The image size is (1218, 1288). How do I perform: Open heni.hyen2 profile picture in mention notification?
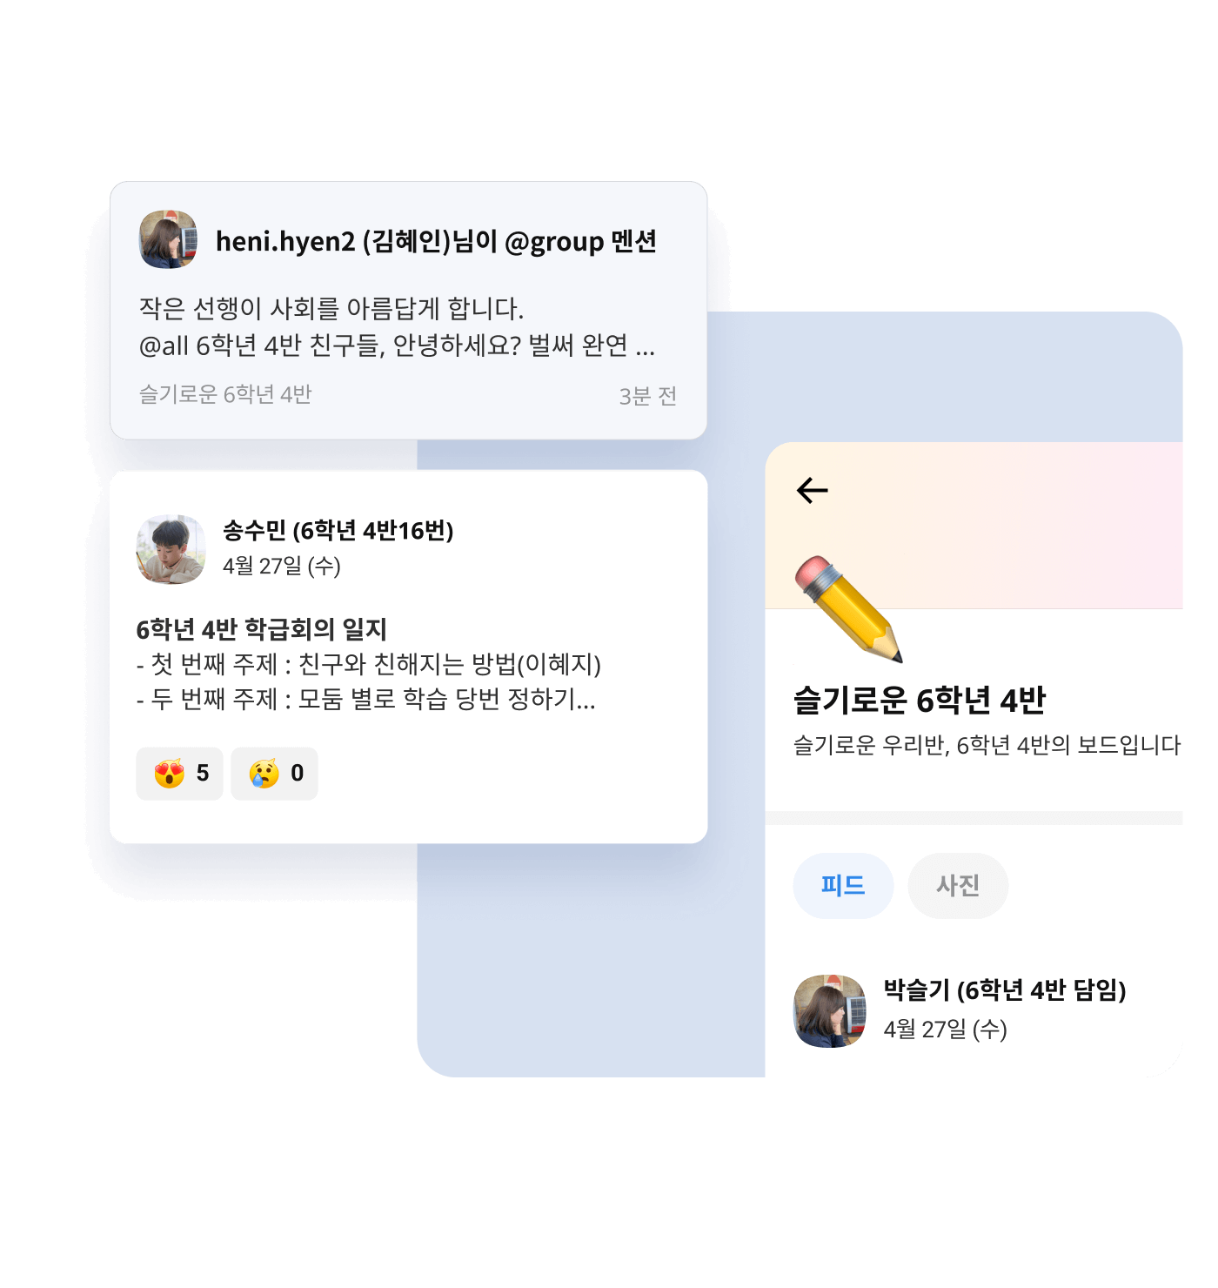[168, 239]
